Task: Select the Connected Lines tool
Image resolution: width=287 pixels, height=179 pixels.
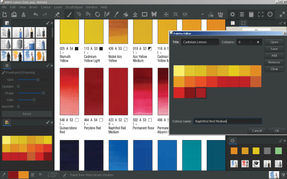Action: (88, 15)
